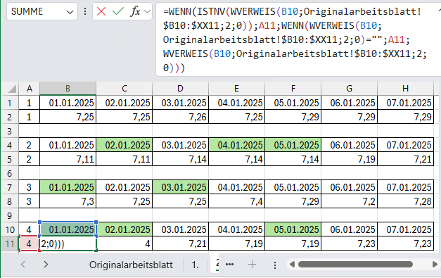This screenshot has height=278, width=441.
Task: Select green cell C4 with 02.01.2025
Action: 124,145
